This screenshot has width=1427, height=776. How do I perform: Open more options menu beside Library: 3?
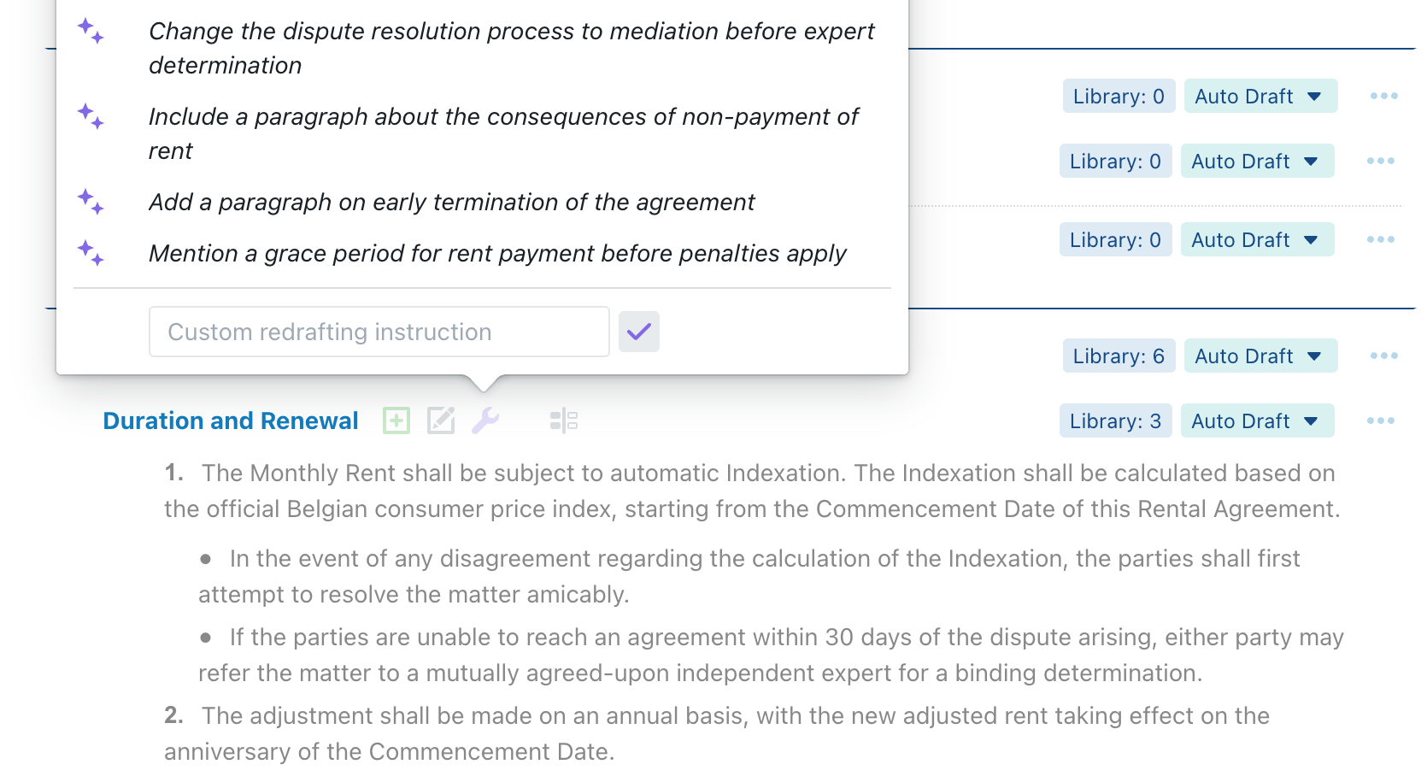click(1380, 421)
